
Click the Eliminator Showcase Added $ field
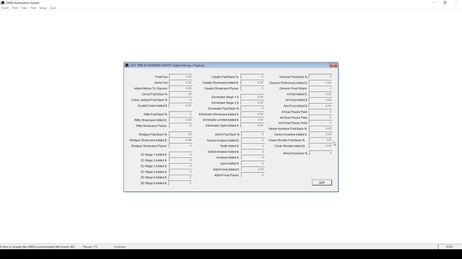point(253,114)
